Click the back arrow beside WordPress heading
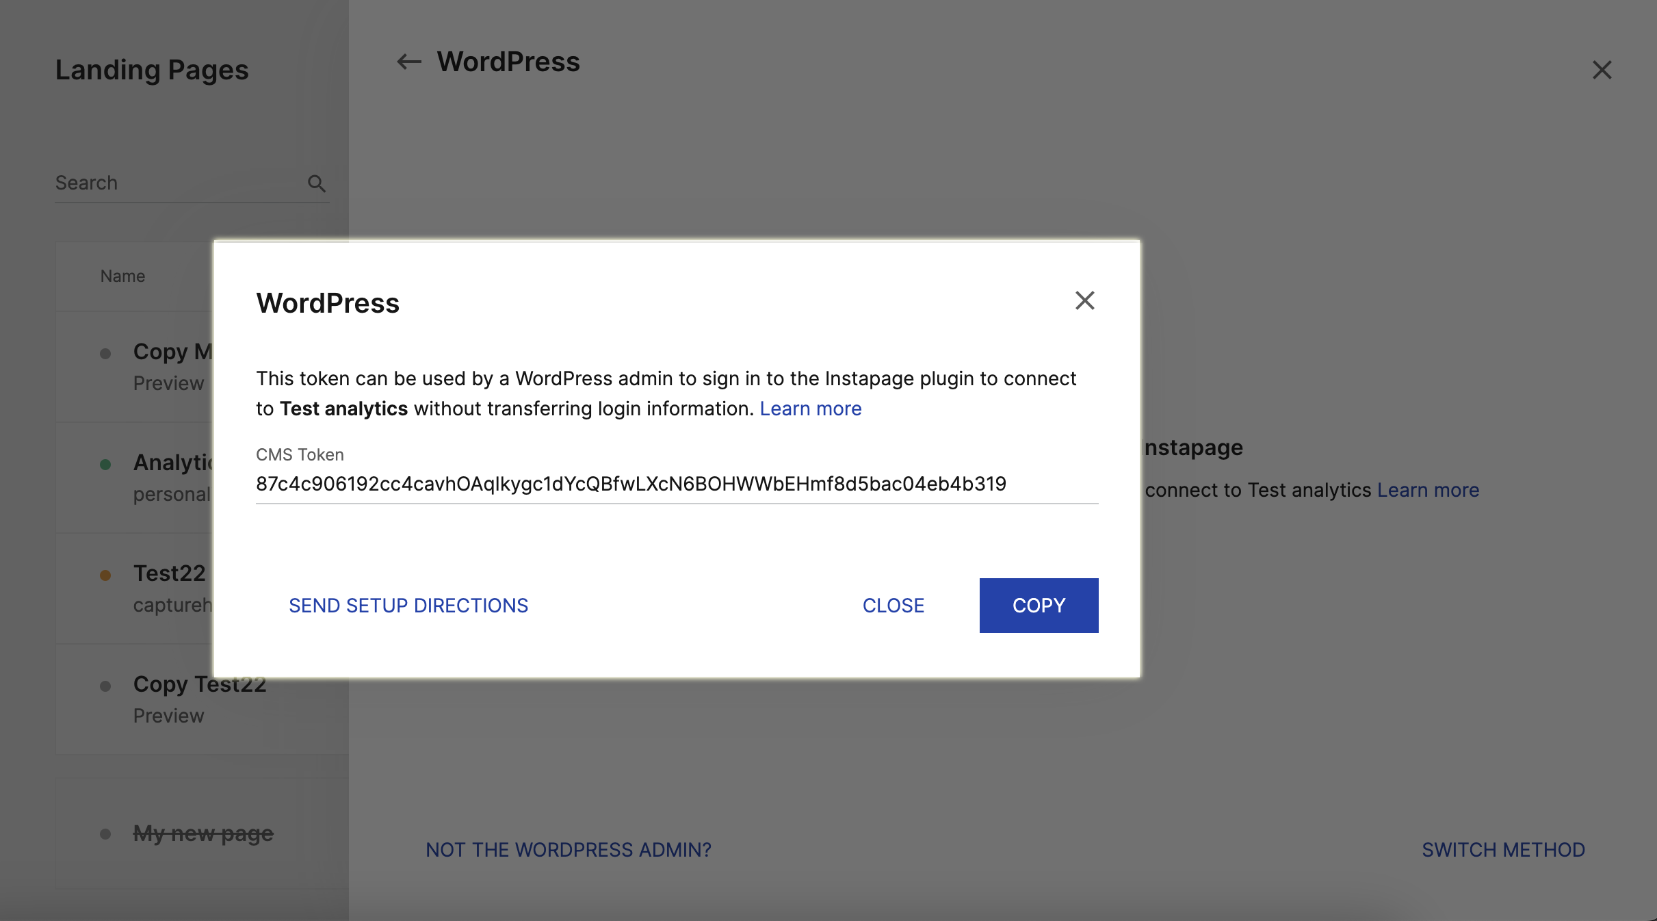 [409, 62]
